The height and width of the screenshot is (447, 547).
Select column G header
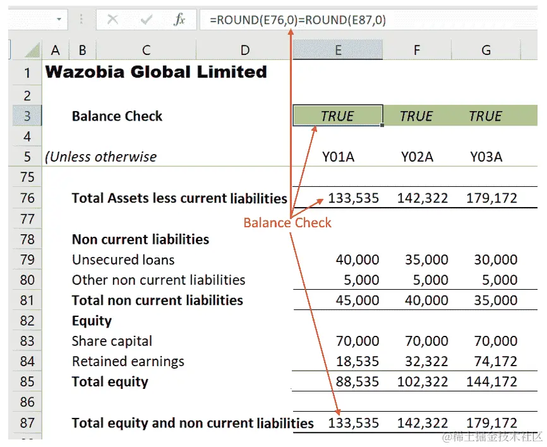(486, 50)
